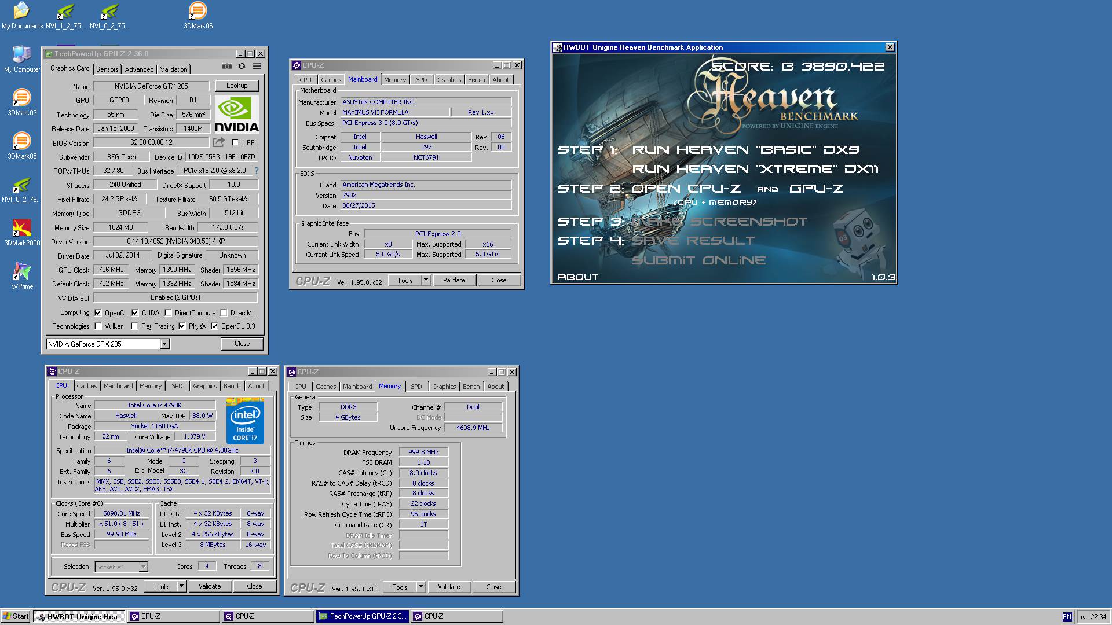Click NVIDIA logo in GPU-Z
The height and width of the screenshot is (625, 1112).
pos(236,114)
